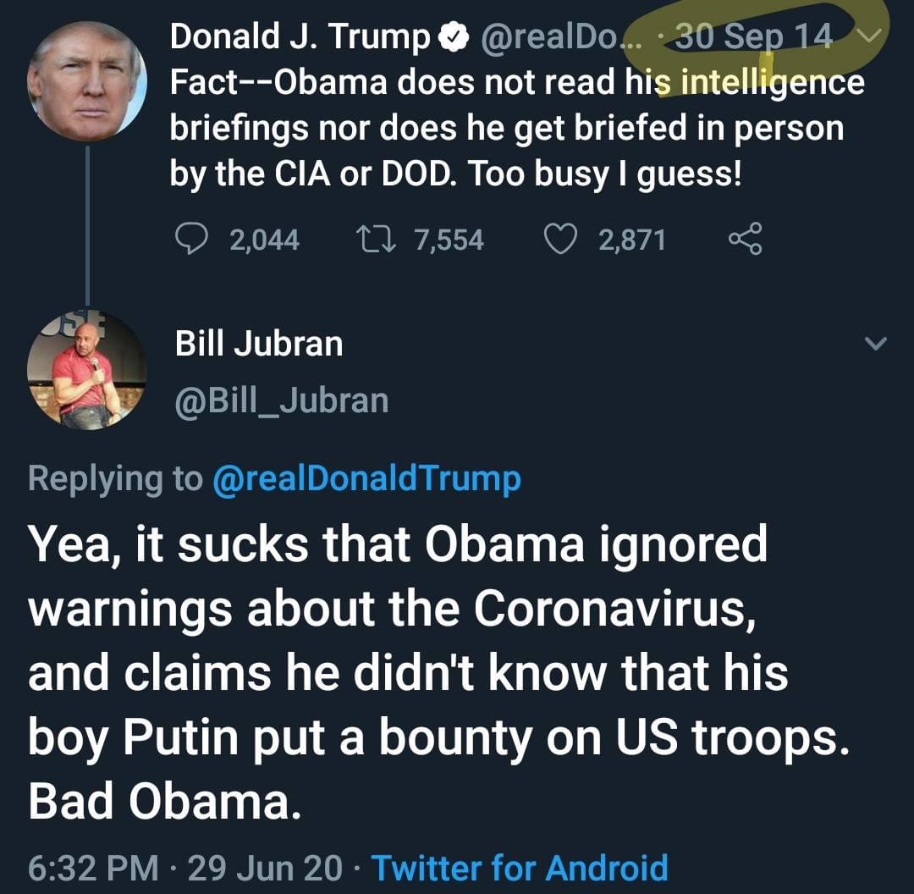Click @realDonaldTrump in the Replying to line
Viewport: 914px width, 894px height.
click(366, 479)
